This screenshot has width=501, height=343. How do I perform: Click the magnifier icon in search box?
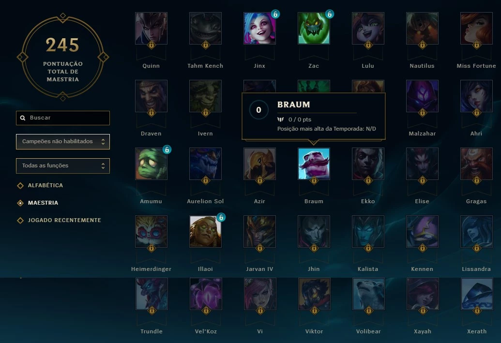pos(23,118)
